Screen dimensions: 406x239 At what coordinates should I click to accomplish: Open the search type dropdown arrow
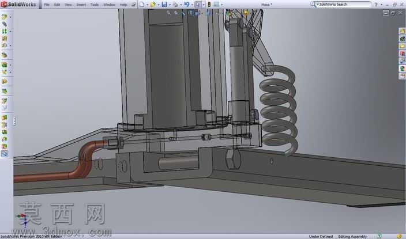[x=318, y=5]
